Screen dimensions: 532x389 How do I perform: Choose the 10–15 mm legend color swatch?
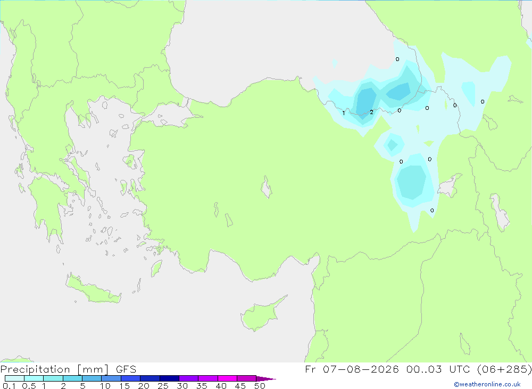(x=111, y=378)
